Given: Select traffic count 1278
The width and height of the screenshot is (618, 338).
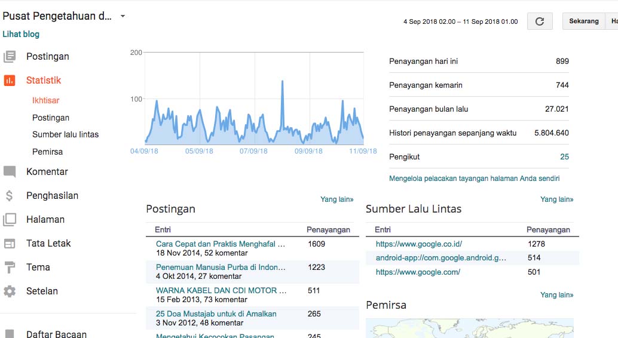Looking at the screenshot, I should [x=536, y=244].
